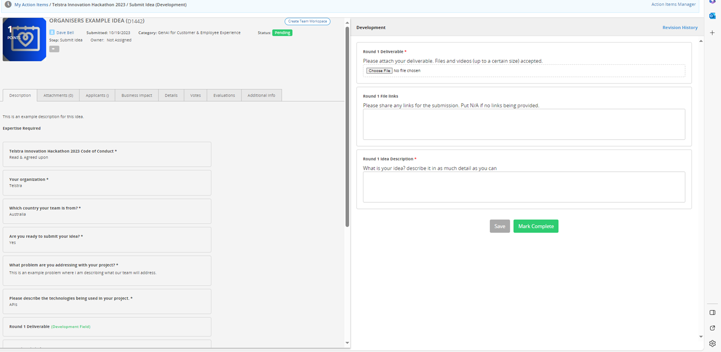Toggle the sidebar layout icon at bottom right
Screen dimensions: 721x352
[x=712, y=313]
